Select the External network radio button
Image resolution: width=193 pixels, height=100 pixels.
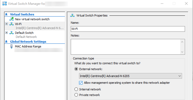tap(76, 69)
